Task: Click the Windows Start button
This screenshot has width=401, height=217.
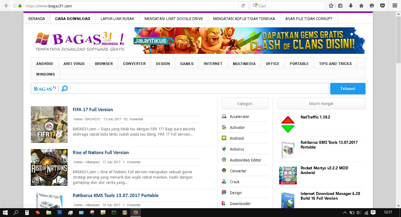Action: (5, 212)
